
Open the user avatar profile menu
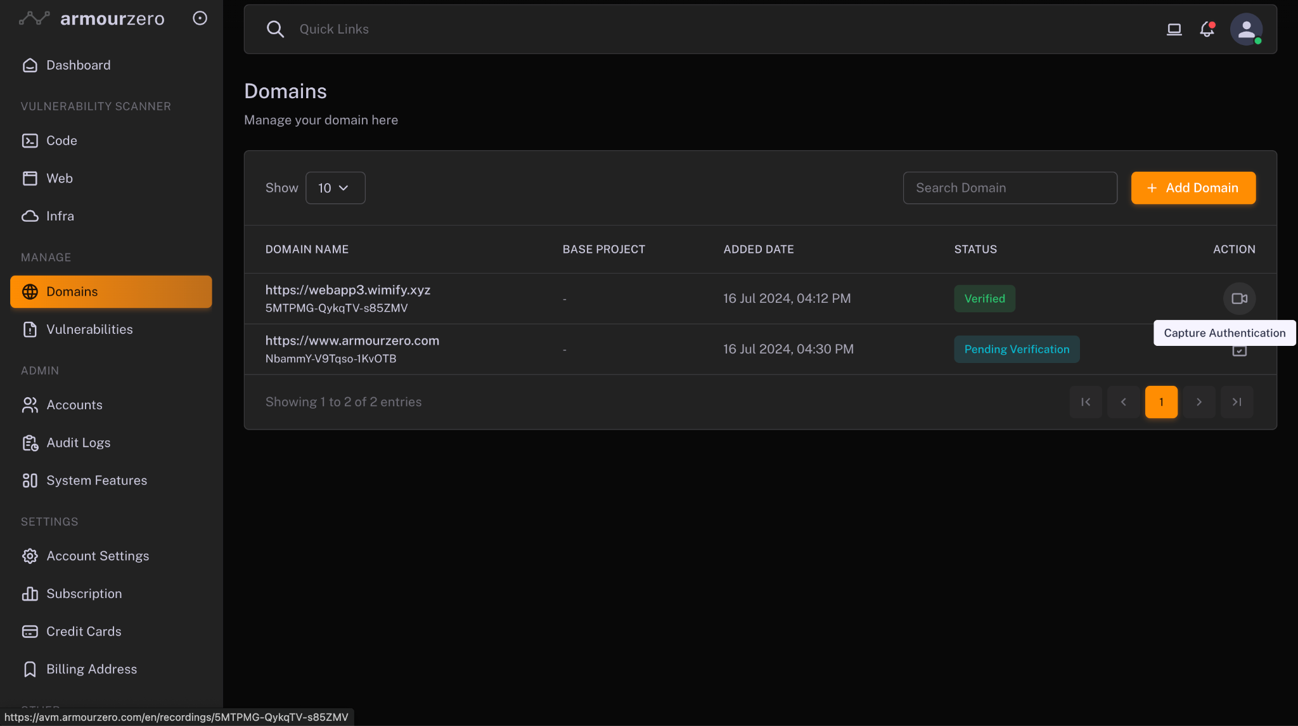click(x=1246, y=29)
